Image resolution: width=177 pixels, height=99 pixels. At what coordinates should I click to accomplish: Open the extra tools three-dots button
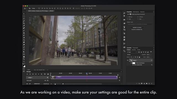[x=24, y=61]
